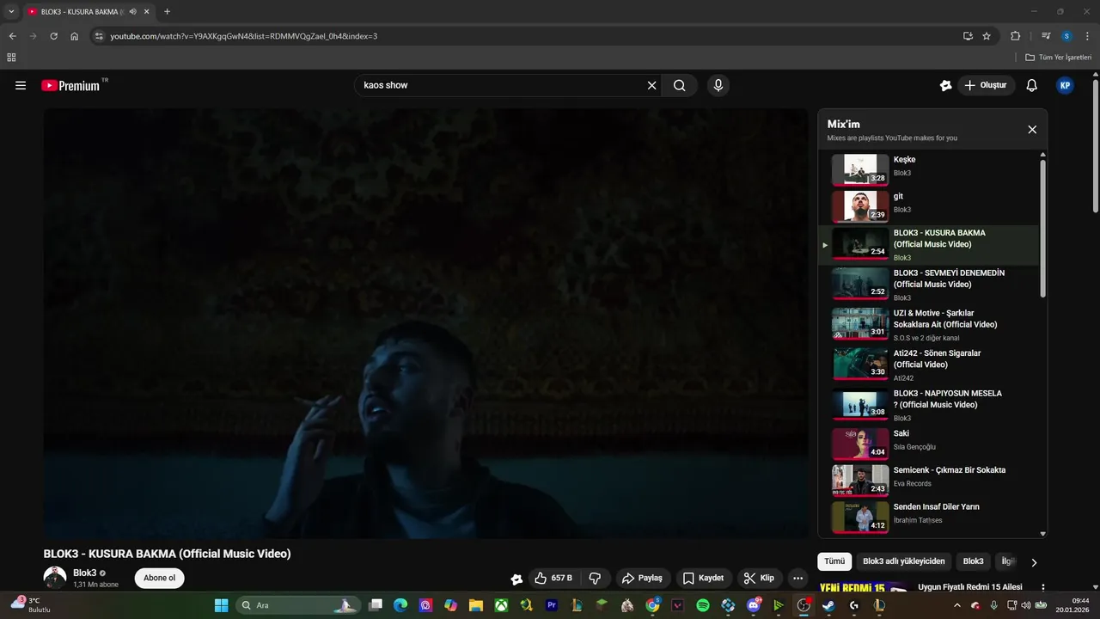Open Premiere Pro from taskbar
Viewport: 1100px width, 619px height.
click(552, 605)
